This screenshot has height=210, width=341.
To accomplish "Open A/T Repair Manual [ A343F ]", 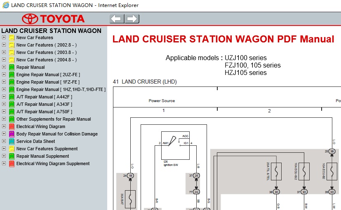I will (x=45, y=104).
